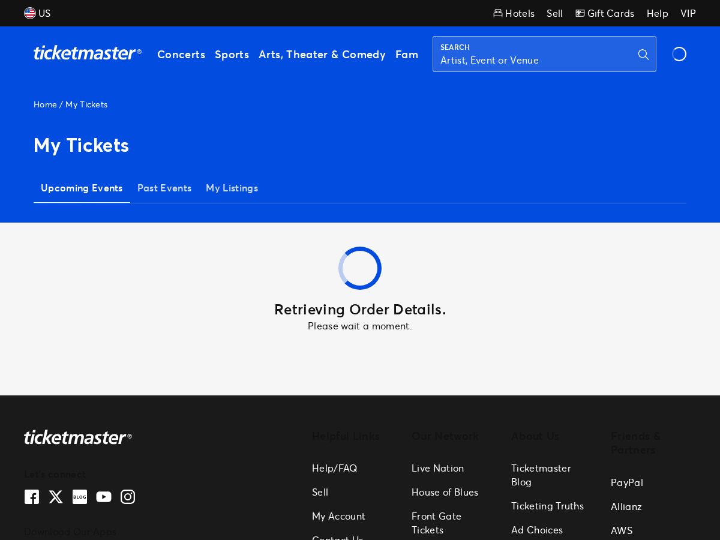Click the account loading circle icon
Viewport: 720px width, 540px height.
679,54
